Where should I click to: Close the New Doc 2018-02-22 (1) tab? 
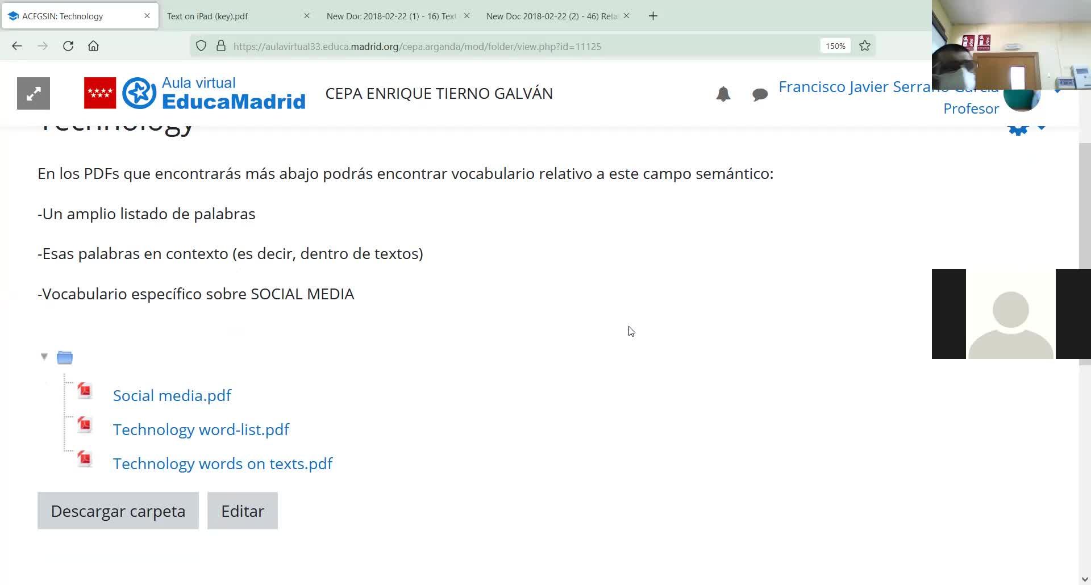point(467,16)
